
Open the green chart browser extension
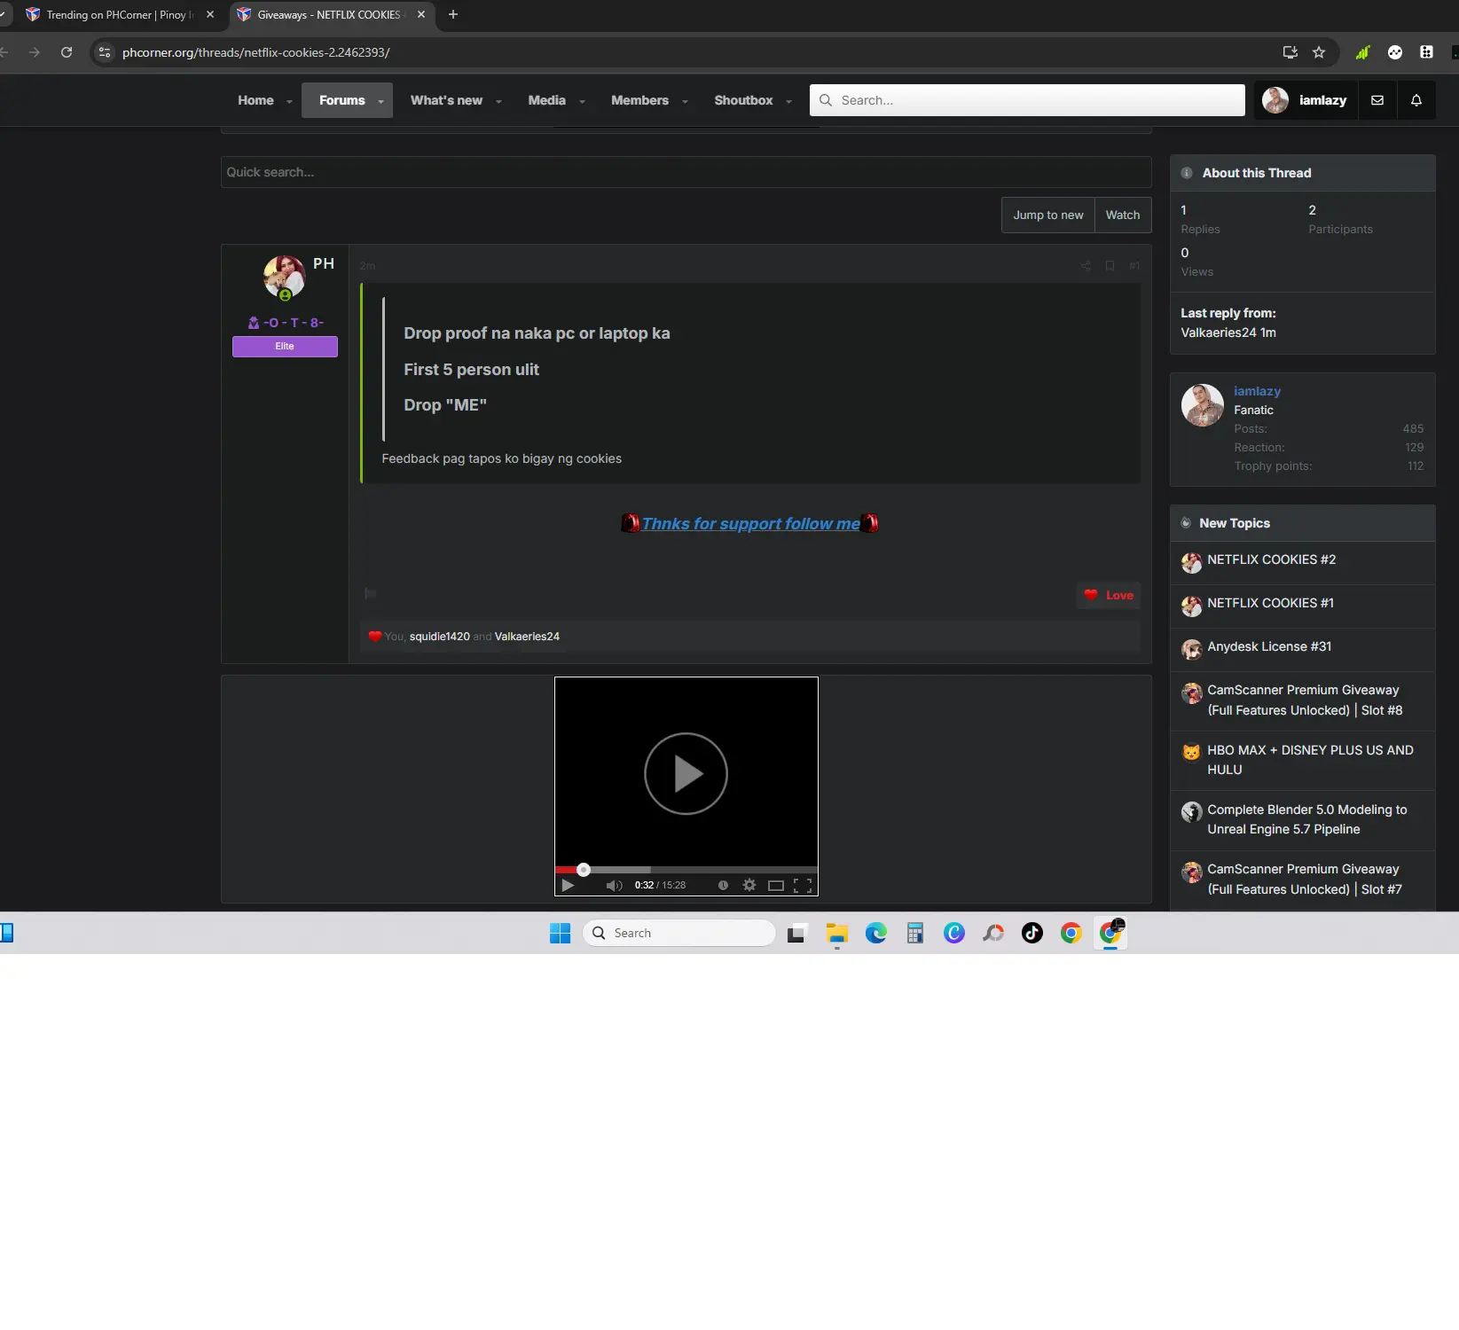click(1362, 52)
